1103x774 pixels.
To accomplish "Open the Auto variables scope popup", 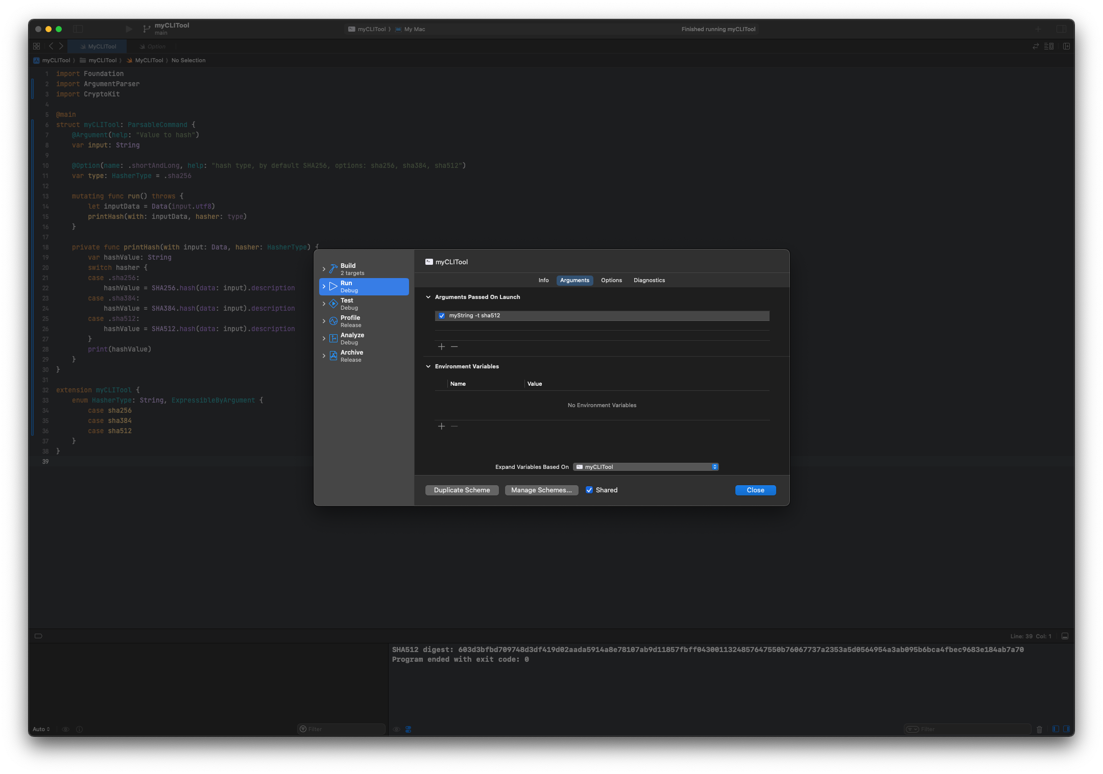I will tap(41, 729).
